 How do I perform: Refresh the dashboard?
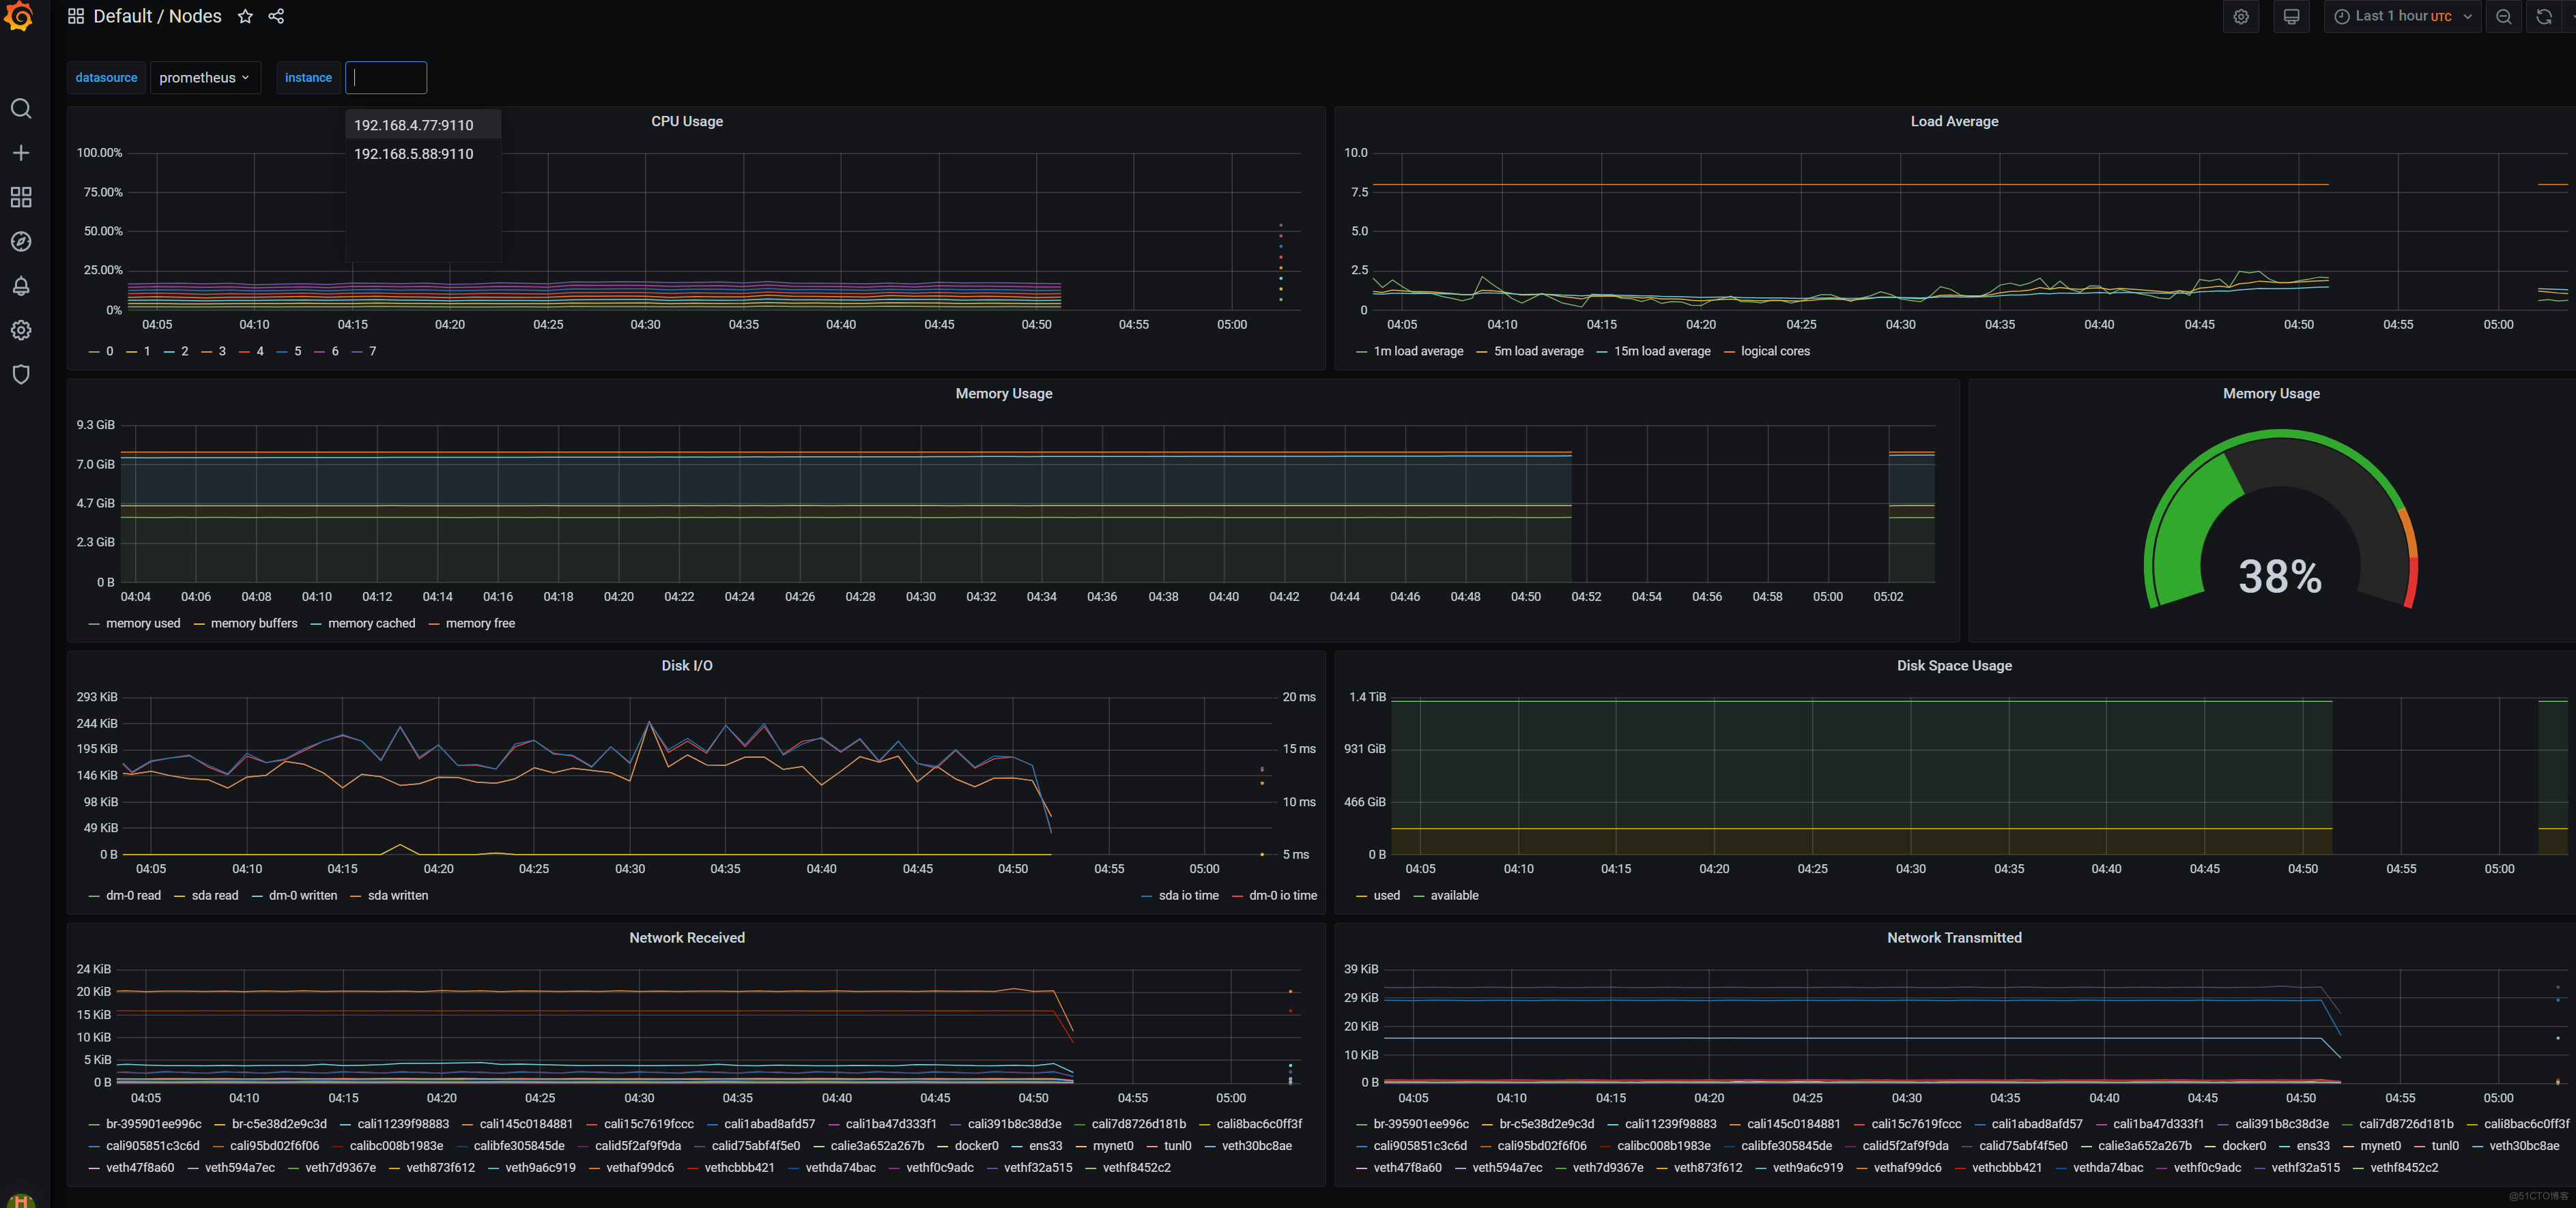(x=2544, y=16)
